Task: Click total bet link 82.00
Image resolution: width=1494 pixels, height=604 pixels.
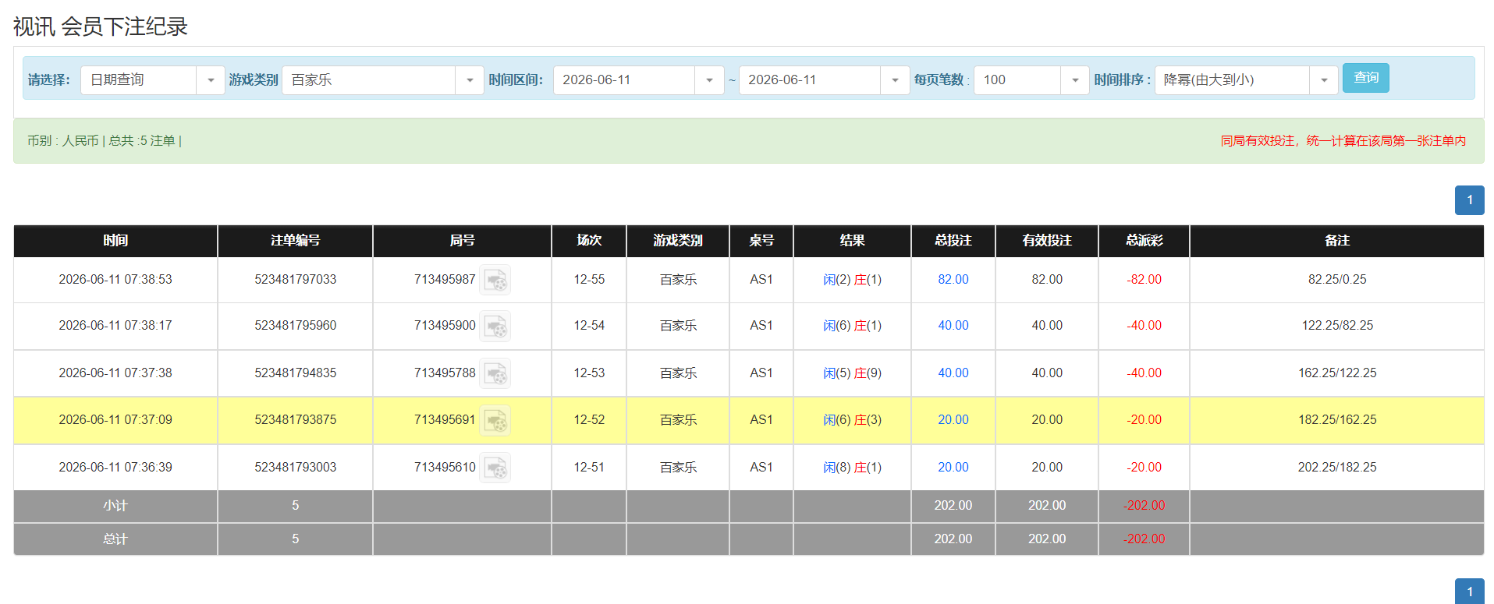Action: pyautogui.click(x=953, y=280)
